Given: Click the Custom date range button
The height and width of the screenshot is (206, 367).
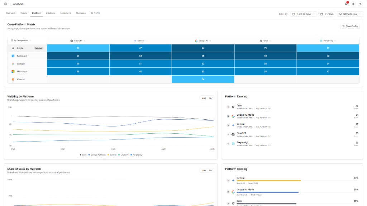Looking at the screenshot, I should pos(327,14).
